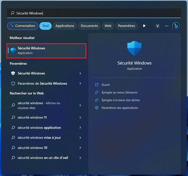Click the Bing chat icon at top right

[x=176, y=26]
